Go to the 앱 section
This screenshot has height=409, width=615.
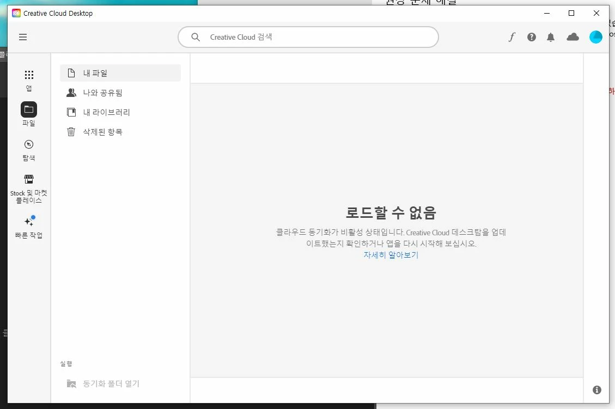[29, 81]
